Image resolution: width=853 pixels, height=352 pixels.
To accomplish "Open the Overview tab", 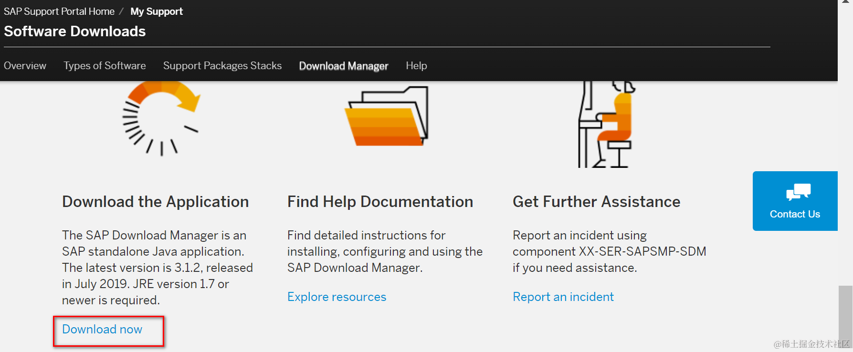I will pos(25,66).
